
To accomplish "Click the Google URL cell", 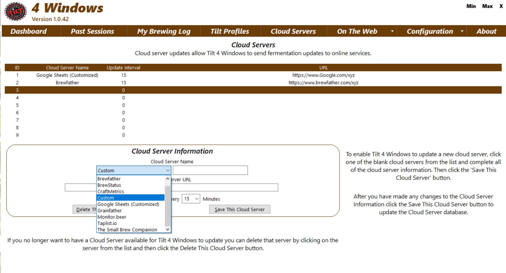I will point(323,75).
